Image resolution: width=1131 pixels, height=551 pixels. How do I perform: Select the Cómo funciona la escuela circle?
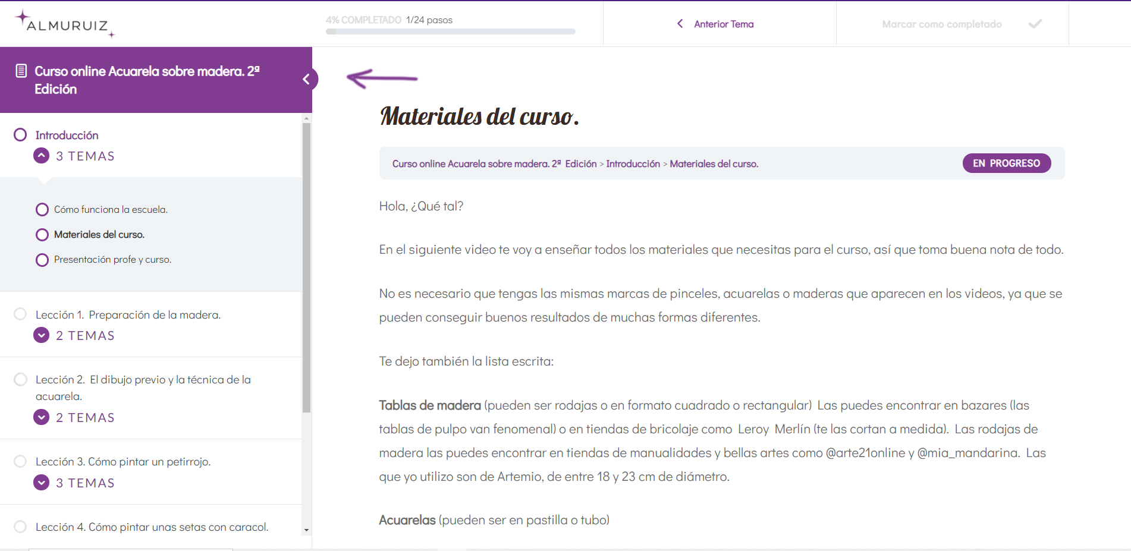pos(42,210)
